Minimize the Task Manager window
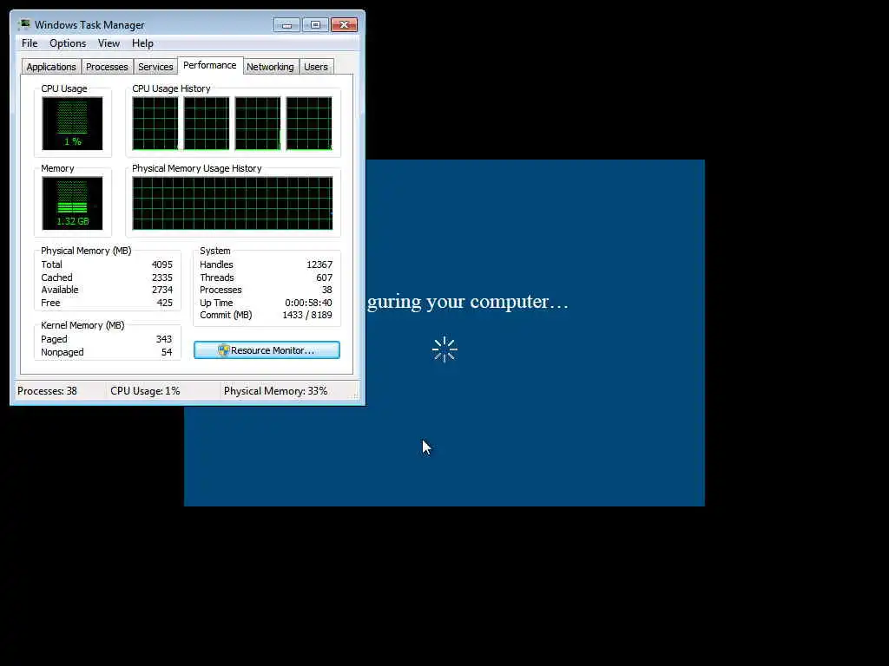889x666 pixels. click(286, 25)
